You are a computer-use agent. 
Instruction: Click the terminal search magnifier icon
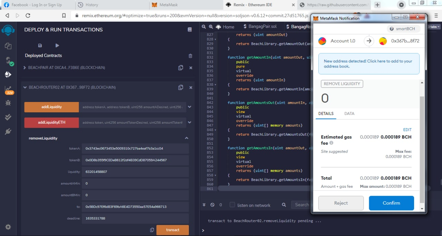point(284,205)
